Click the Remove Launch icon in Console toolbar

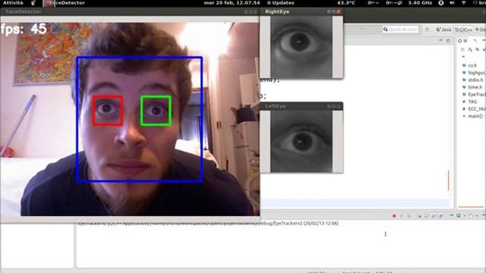[x=402, y=215]
